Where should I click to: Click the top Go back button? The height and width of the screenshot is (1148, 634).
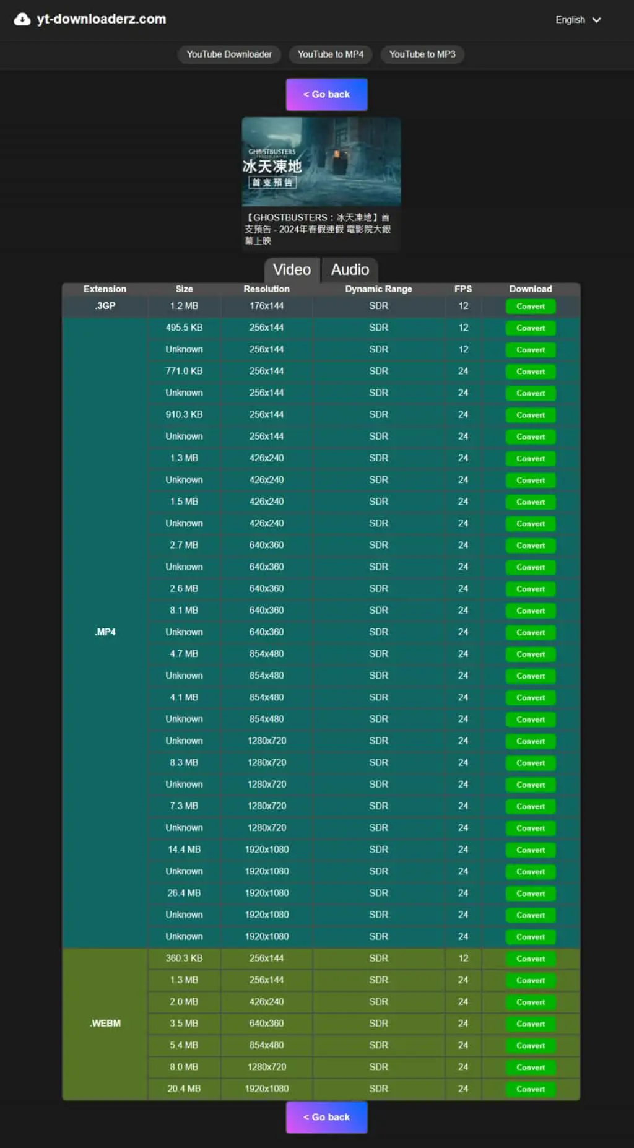point(326,95)
